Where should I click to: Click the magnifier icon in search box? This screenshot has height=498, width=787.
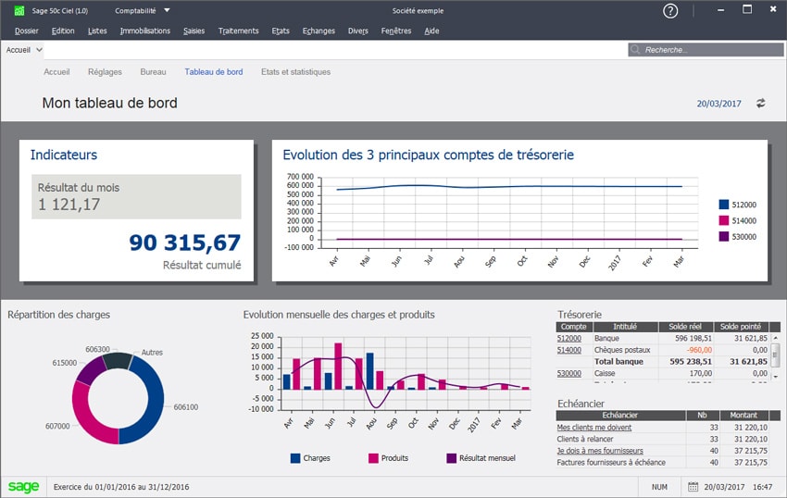click(635, 50)
